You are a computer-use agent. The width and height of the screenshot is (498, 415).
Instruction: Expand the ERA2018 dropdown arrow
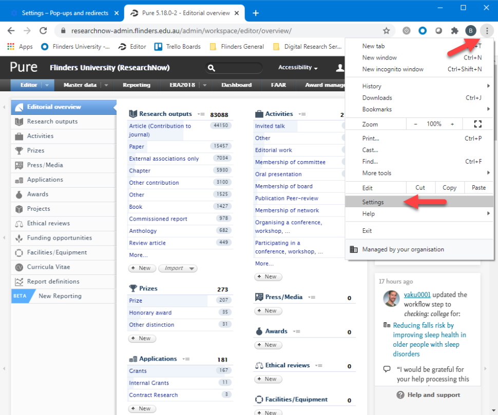pos(204,85)
